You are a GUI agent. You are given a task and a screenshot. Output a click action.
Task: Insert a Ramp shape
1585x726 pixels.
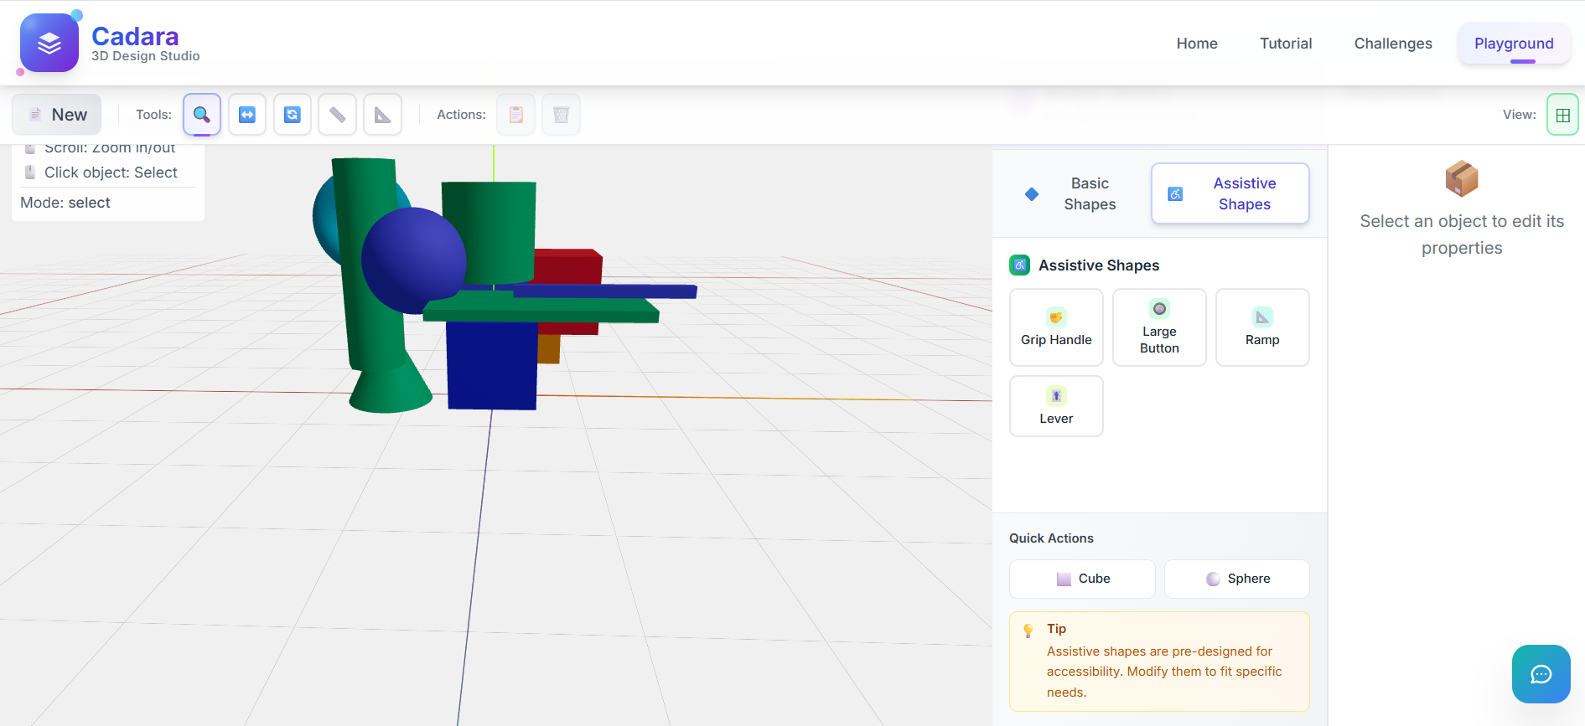1262,327
